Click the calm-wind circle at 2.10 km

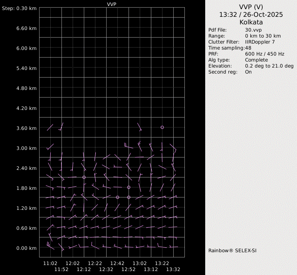(x=84, y=177)
